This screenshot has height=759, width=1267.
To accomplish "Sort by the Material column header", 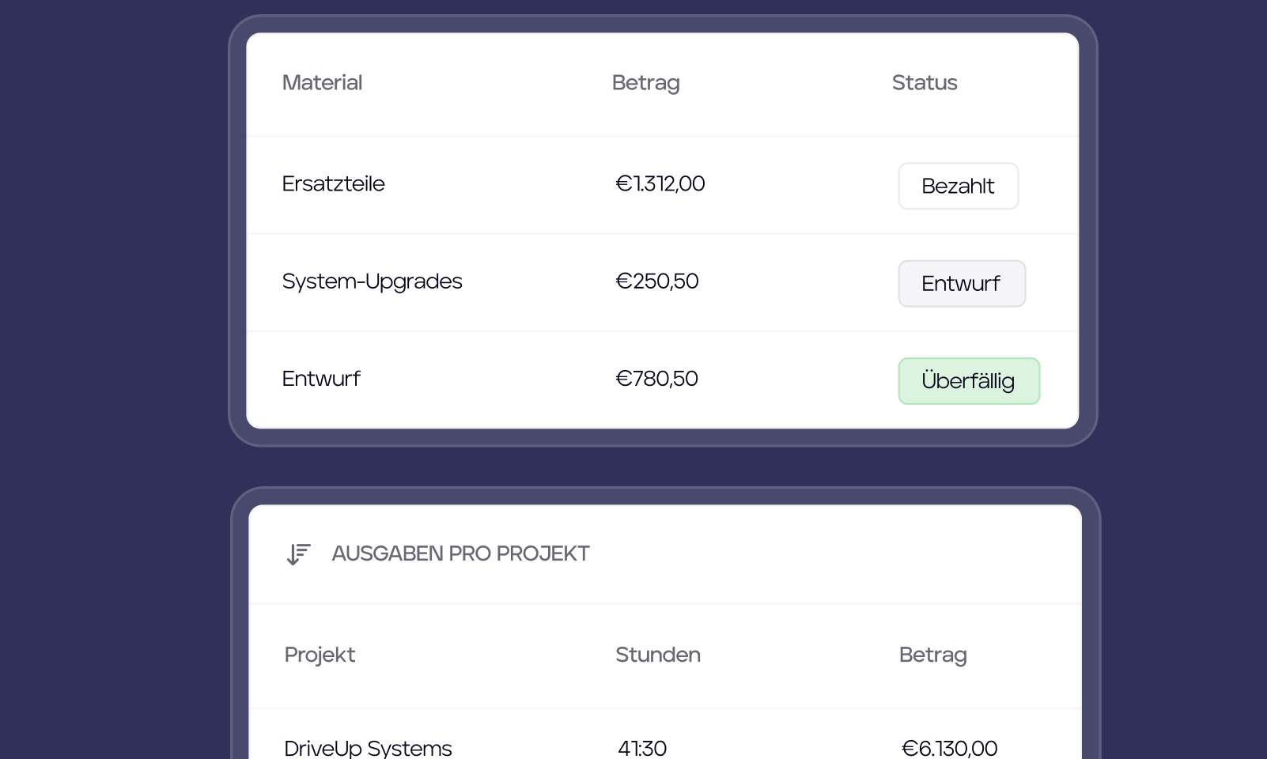I will pyautogui.click(x=322, y=83).
